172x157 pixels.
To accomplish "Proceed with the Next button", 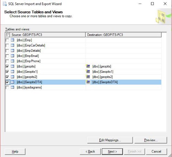I will click(x=112, y=151).
